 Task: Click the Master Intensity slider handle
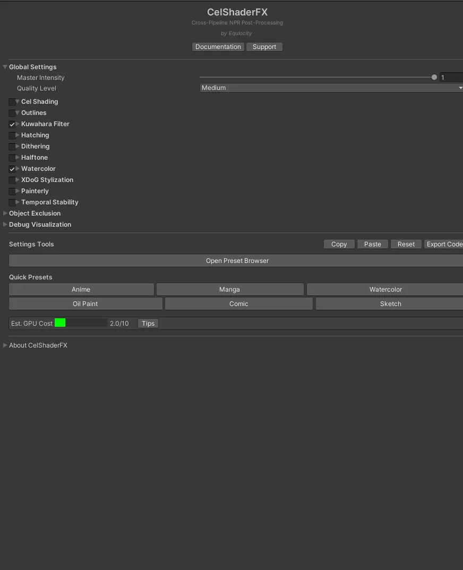[434, 78]
